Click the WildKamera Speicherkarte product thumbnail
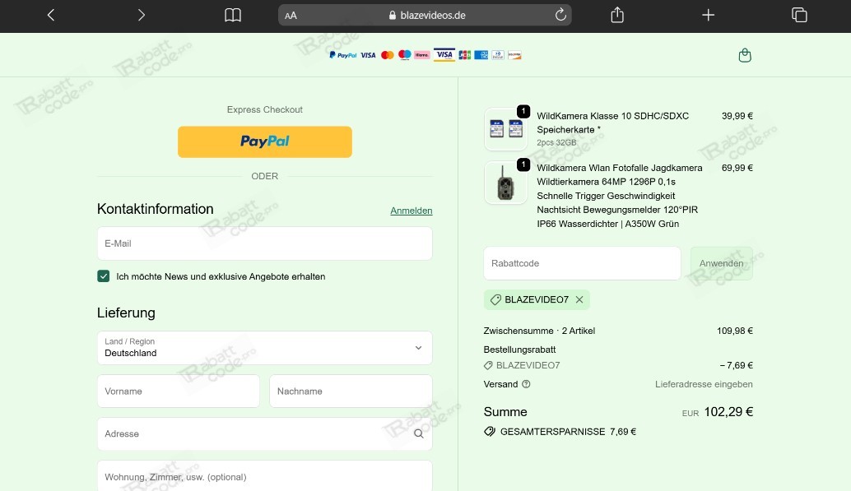Screen dimensions: 851x491 coord(505,128)
